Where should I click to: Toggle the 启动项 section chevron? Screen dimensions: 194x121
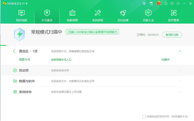[x=180, y=71]
